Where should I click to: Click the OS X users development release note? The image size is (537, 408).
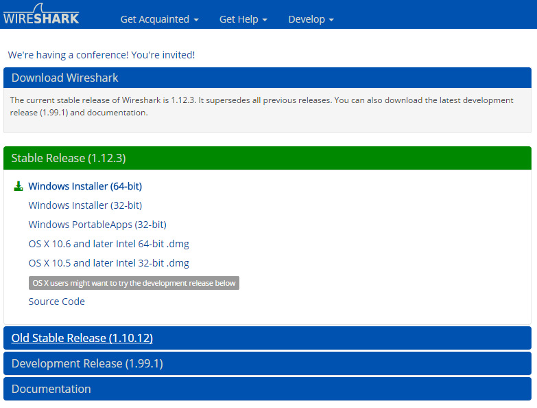coord(134,283)
